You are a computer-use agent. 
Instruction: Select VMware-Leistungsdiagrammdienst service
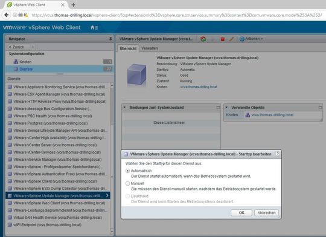[58, 210]
